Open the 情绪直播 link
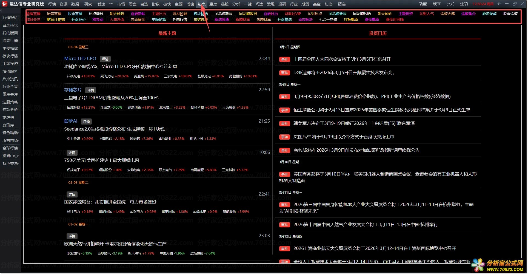Image resolution: width=528 pixels, height=274 pixels. [x=33, y=14]
